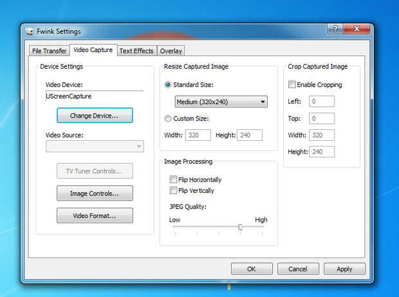Confirm settings with OK button

pyautogui.click(x=252, y=269)
